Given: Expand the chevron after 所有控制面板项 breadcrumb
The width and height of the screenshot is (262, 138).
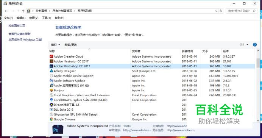Looking at the screenshot, I should point(75,11).
